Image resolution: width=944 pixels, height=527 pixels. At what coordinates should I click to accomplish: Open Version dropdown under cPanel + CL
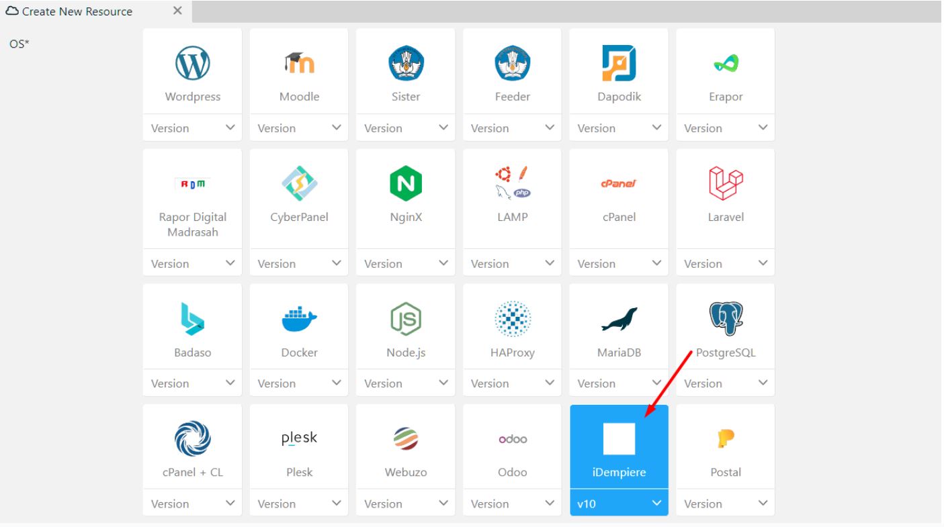[192, 504]
